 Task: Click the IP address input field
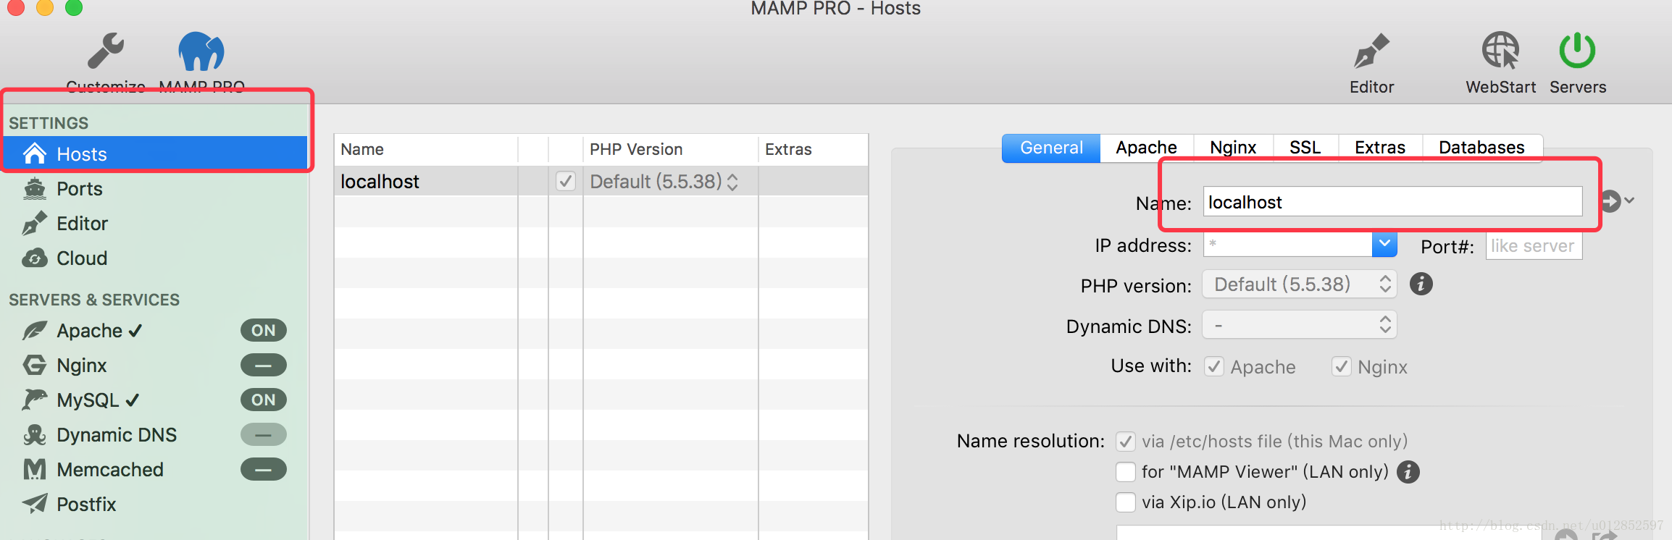1288,245
